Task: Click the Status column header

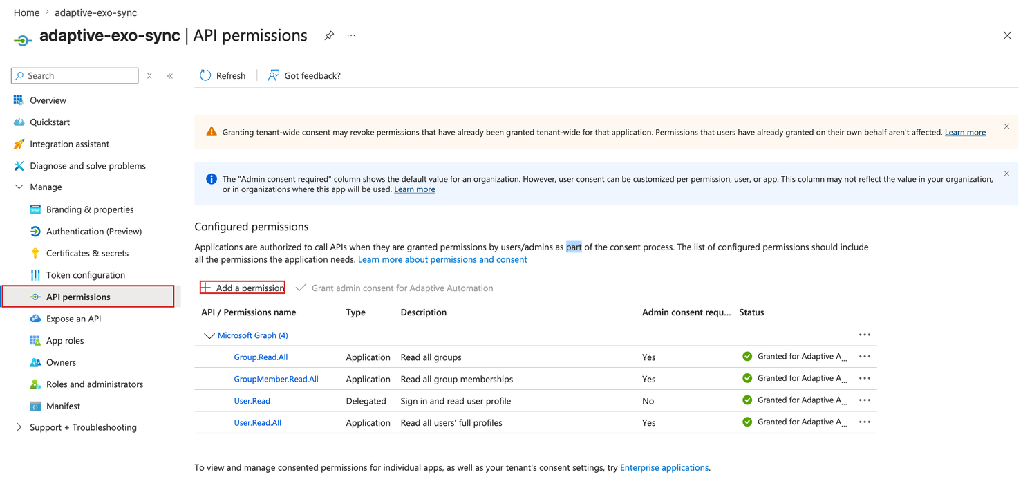Action: pyautogui.click(x=751, y=312)
